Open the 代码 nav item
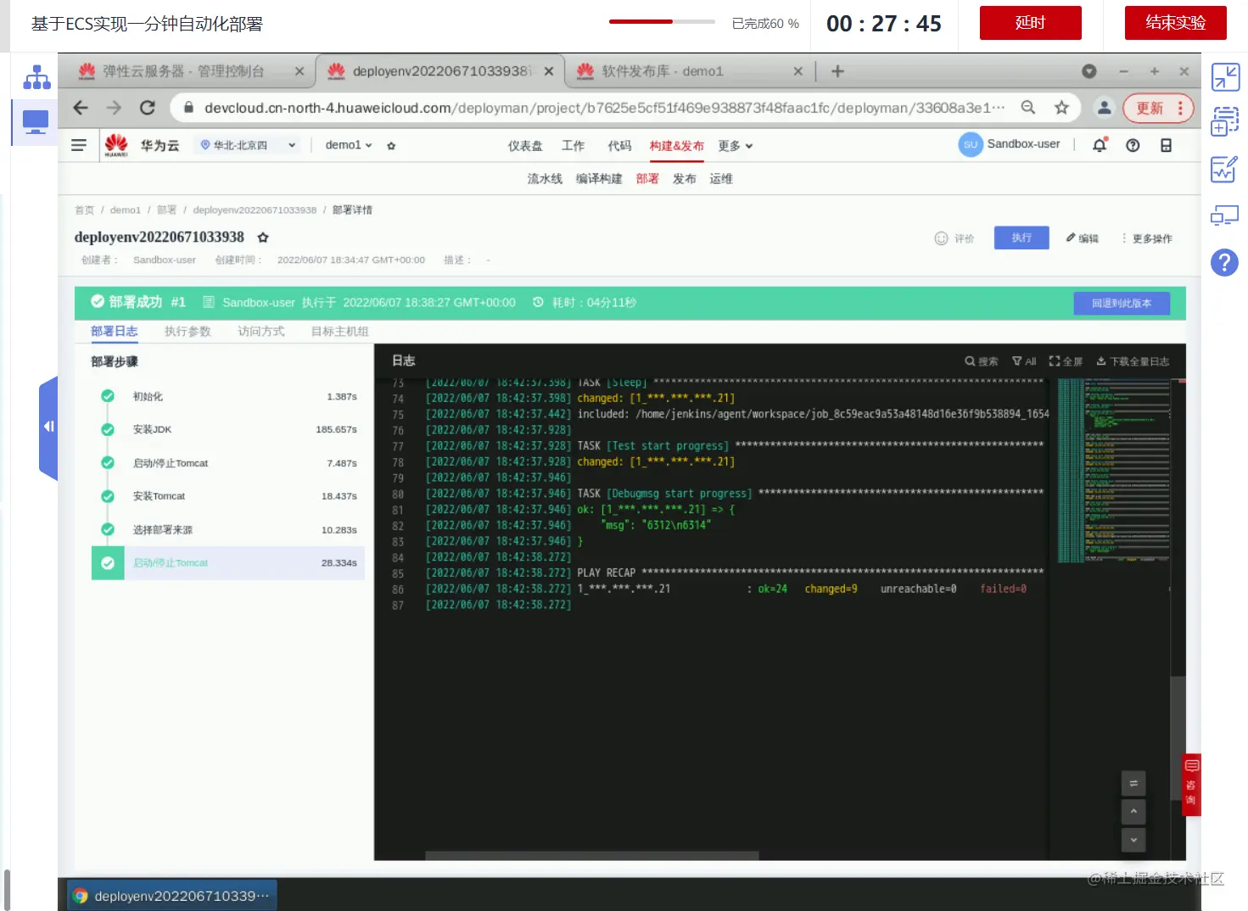This screenshot has width=1248, height=911. (619, 146)
